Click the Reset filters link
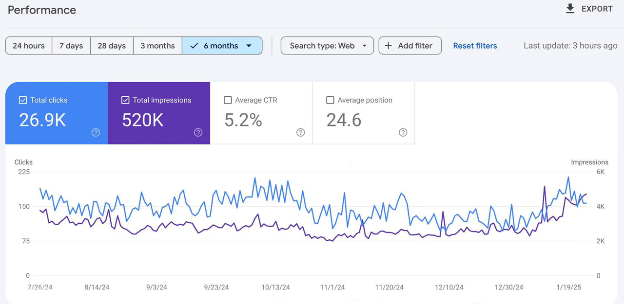Viewport: 624px width, 304px height. 475,46
